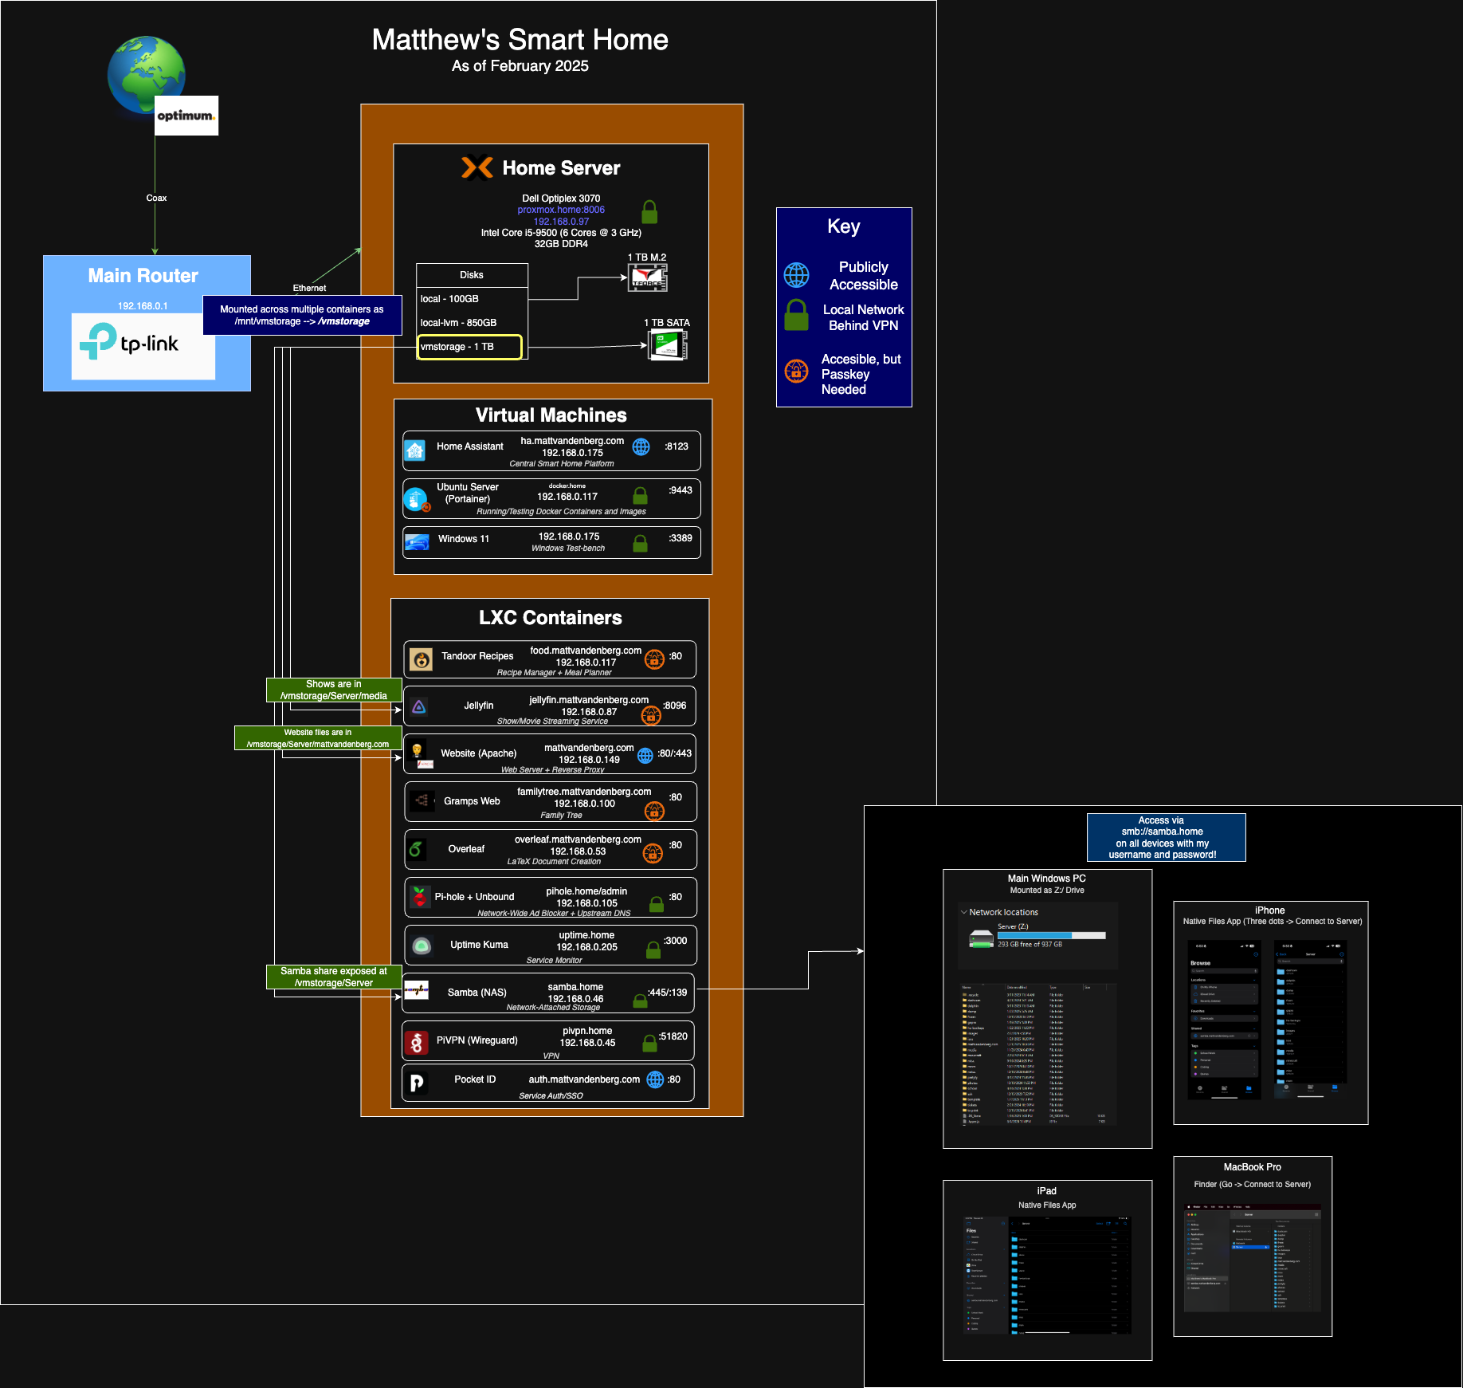Click the Website (Apache) lightbulb icon
The image size is (1463, 1388).
pos(417,749)
